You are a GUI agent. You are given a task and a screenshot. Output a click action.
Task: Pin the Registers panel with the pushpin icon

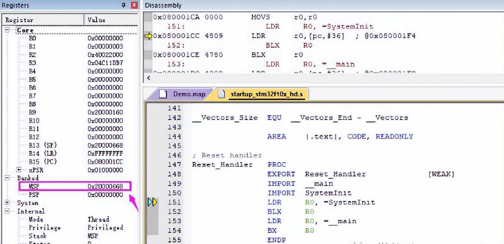click(124, 5)
